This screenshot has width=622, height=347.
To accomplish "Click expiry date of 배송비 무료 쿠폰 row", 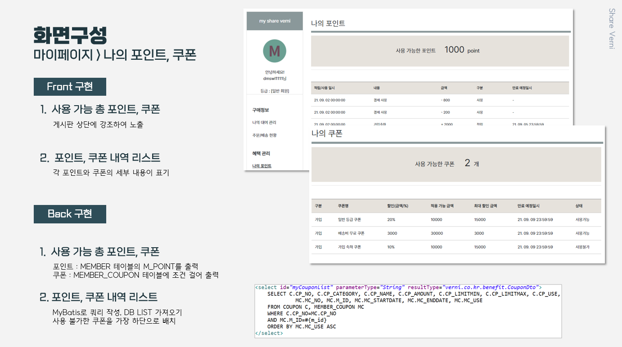I will tap(535, 233).
